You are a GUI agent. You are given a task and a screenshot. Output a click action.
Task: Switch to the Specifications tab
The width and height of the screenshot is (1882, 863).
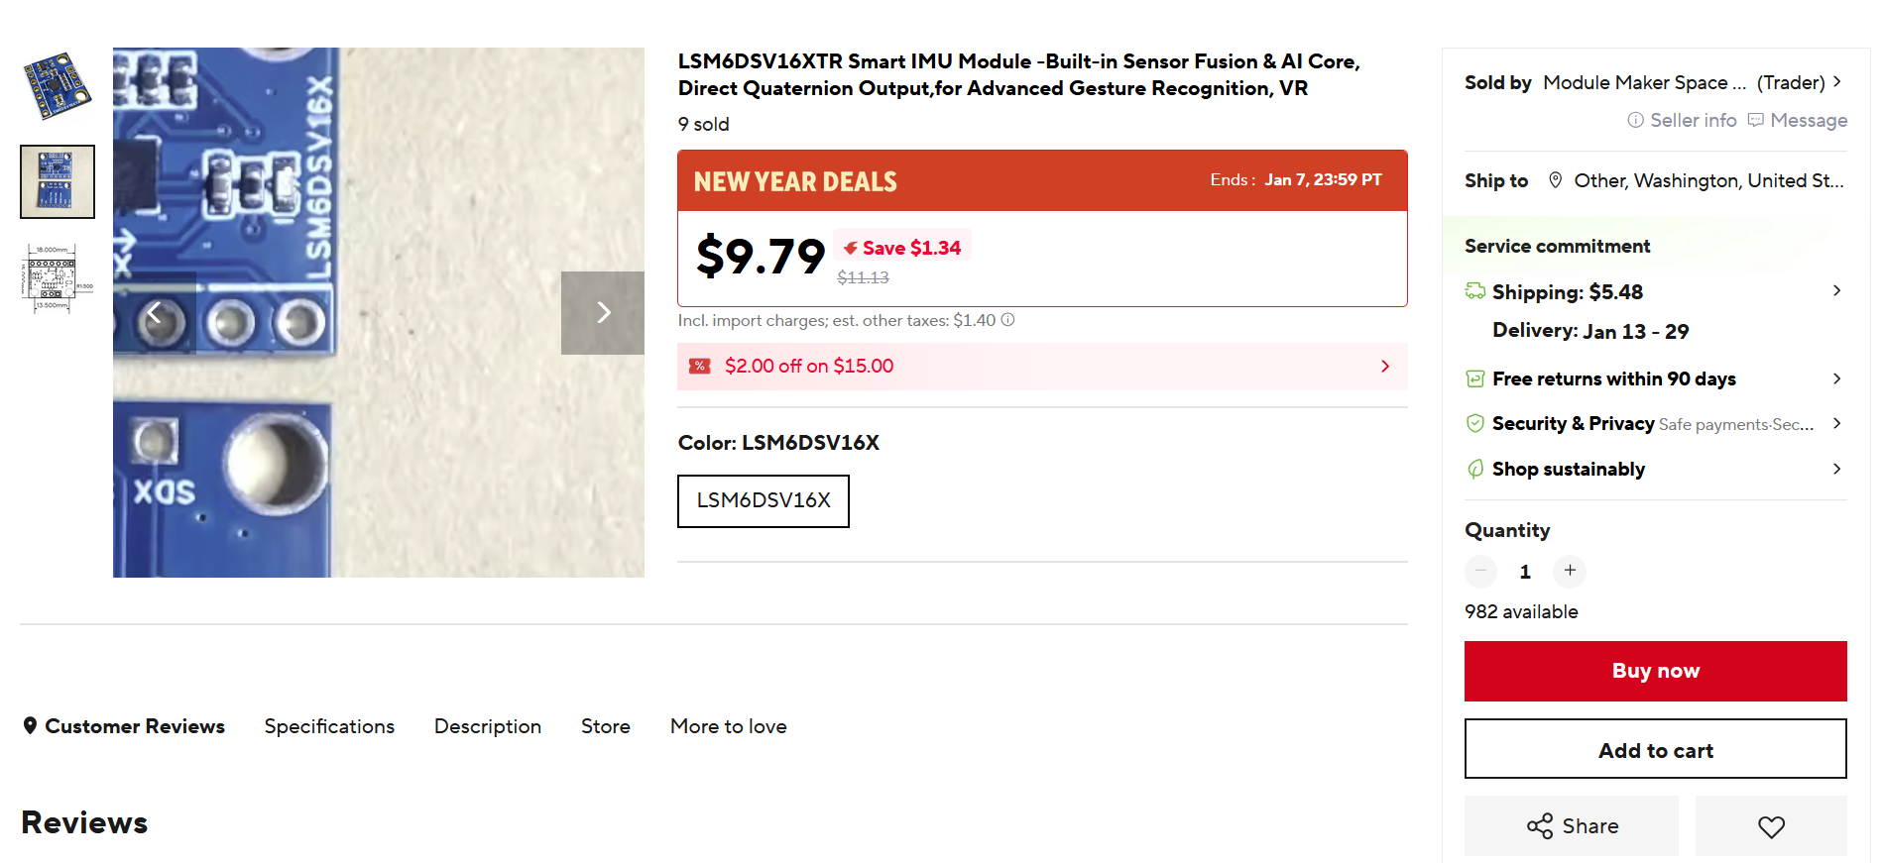click(x=329, y=727)
